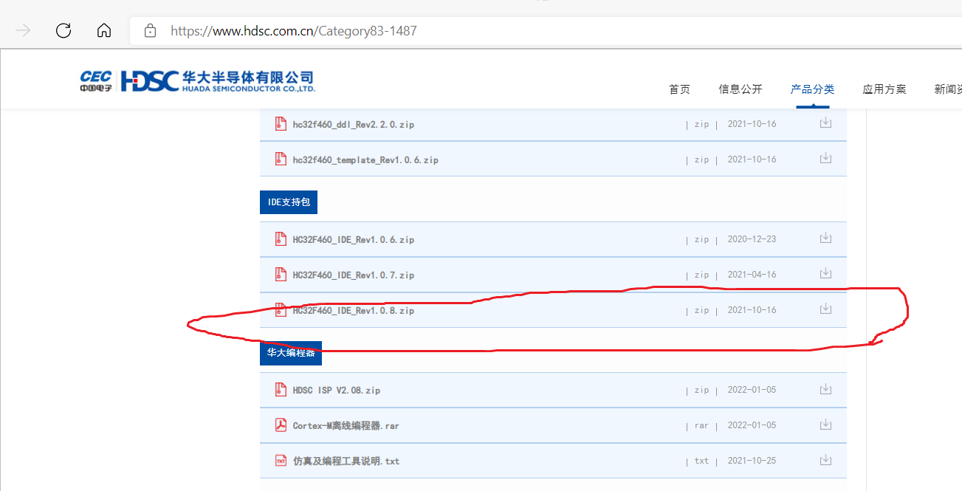Open 产品分类 menu item
Viewport: 962px width, 491px height.
click(812, 89)
